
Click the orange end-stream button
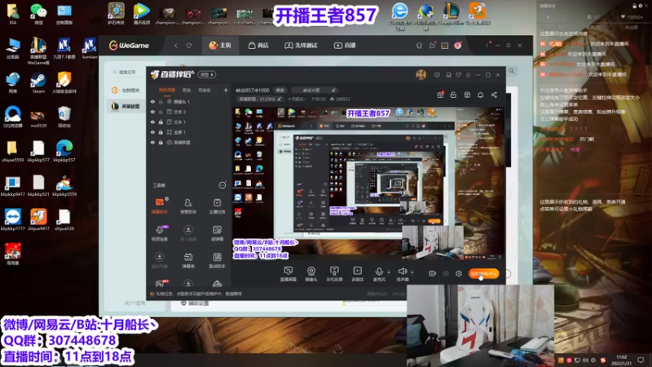pyautogui.click(x=483, y=274)
